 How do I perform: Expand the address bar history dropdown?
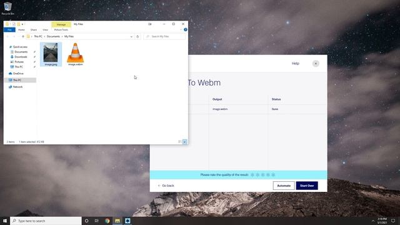pos(131,36)
